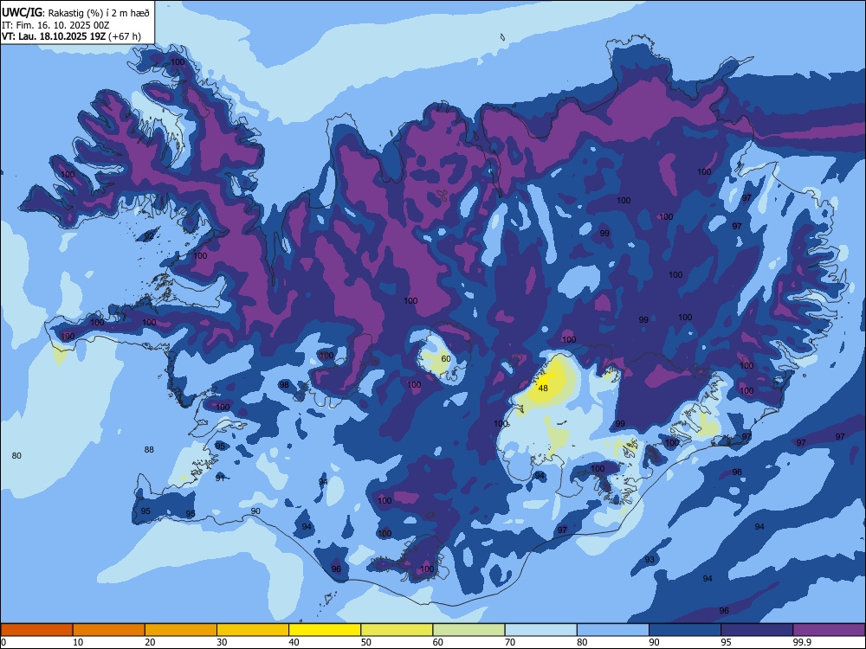Image resolution: width=866 pixels, height=649 pixels.
Task: Click the pale blue 70–80 legend swatch
Action: tap(540, 630)
